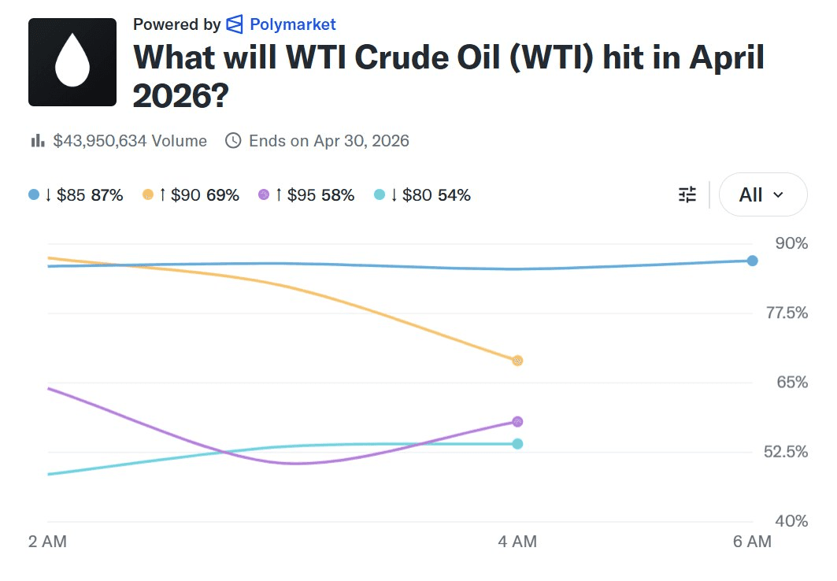This screenshot has height=581, width=837.
Task: Toggle the ↓ $80 54% legend series
Action: (423, 195)
